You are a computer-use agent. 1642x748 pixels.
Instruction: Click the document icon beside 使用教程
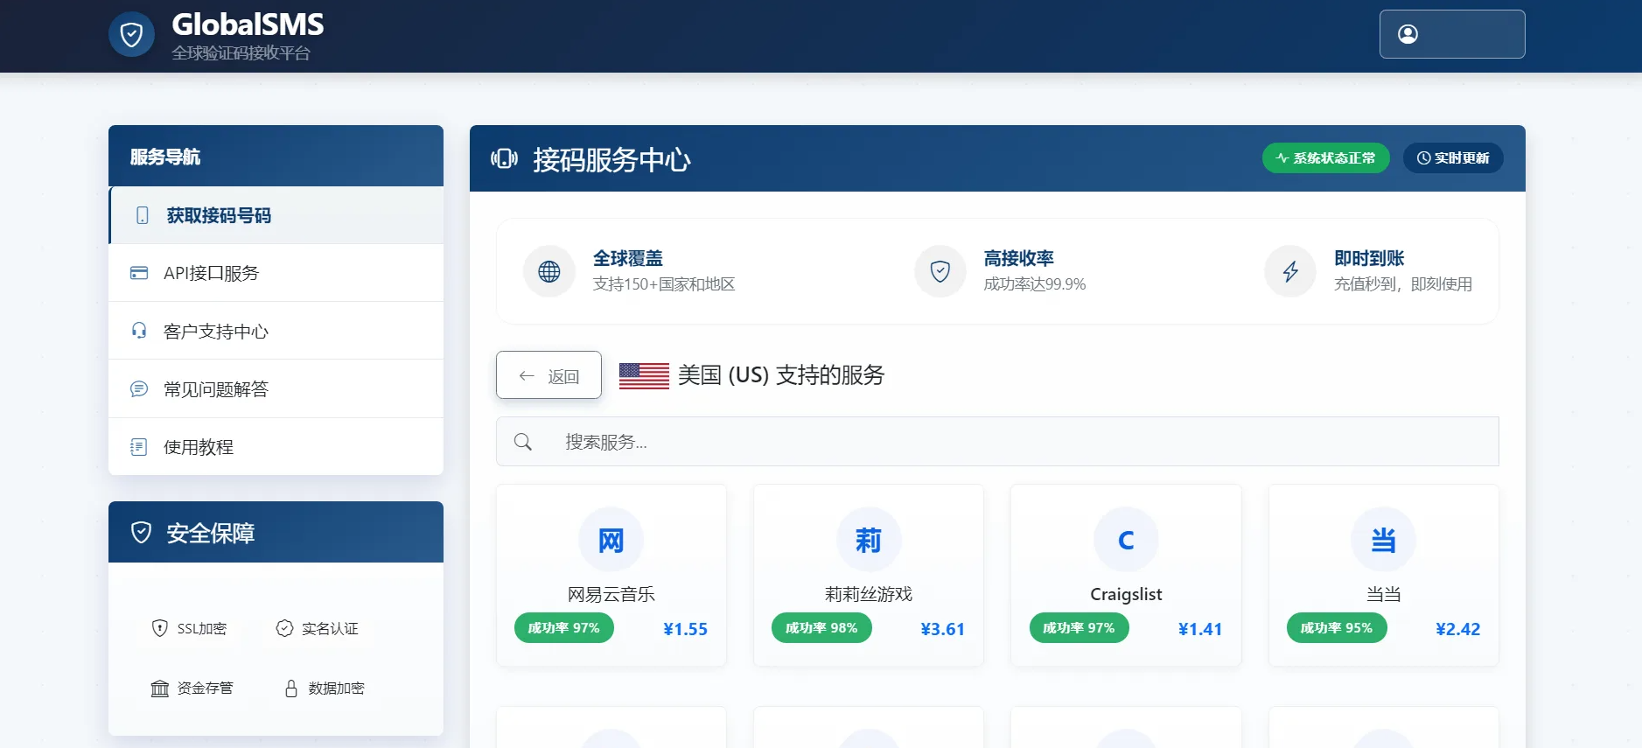click(139, 447)
